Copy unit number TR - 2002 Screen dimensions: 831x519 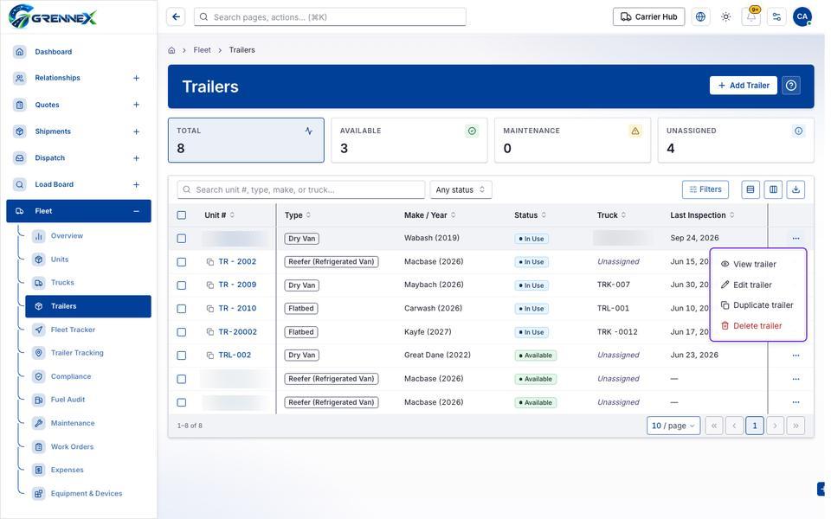tap(209, 262)
